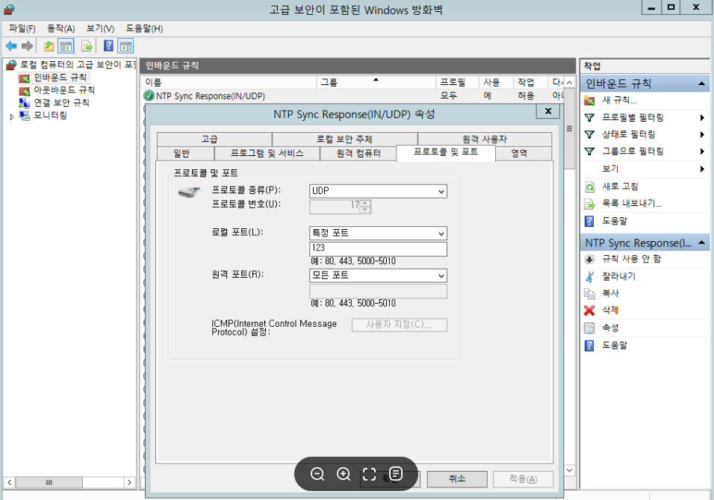
Task: Switch to the 원격 사용자 tab
Action: click(485, 140)
